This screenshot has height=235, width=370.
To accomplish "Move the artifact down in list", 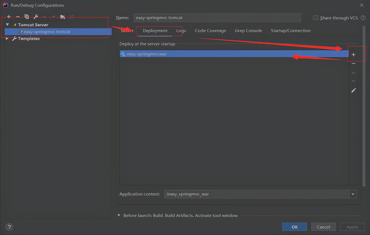I will (x=353, y=81).
